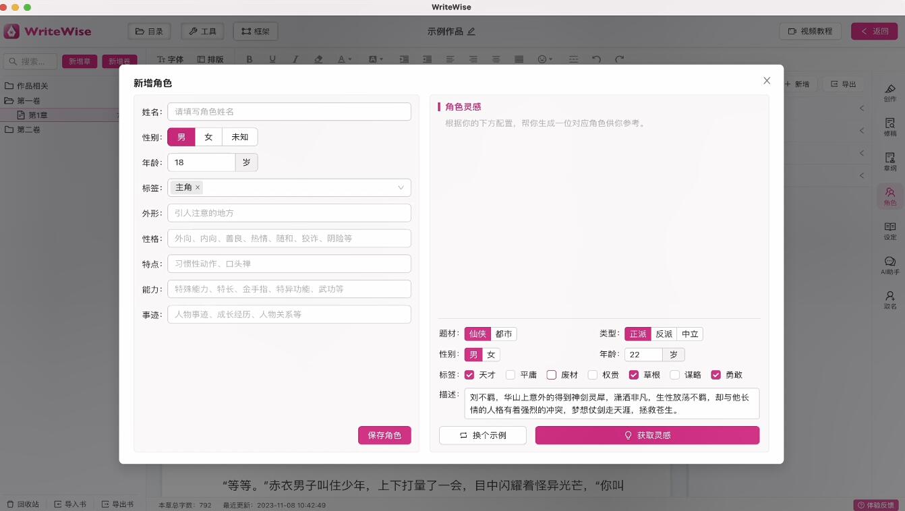Open the 章纲 chapter outline icon
This screenshot has height=511, width=905.
point(889,161)
